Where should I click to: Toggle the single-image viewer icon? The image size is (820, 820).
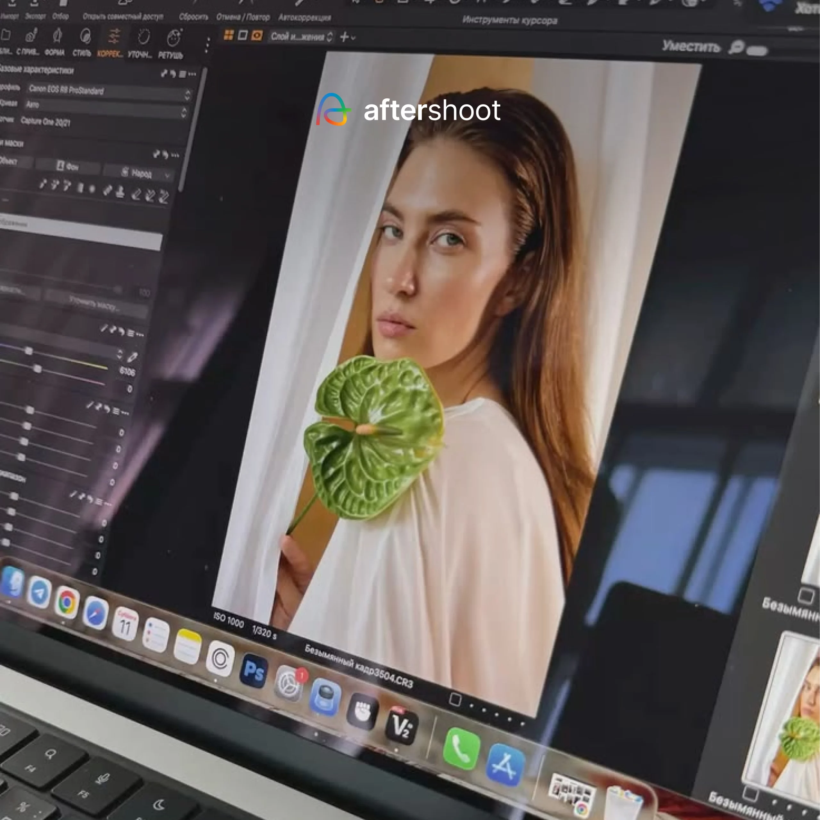click(x=243, y=35)
